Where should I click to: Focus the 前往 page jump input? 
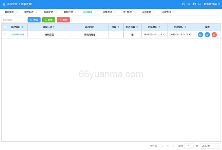pos(189,146)
